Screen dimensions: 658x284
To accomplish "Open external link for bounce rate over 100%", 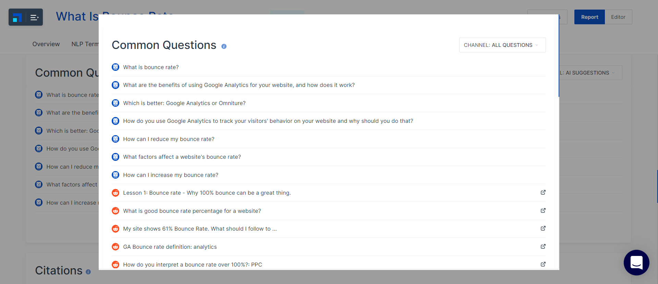I will [x=543, y=264].
